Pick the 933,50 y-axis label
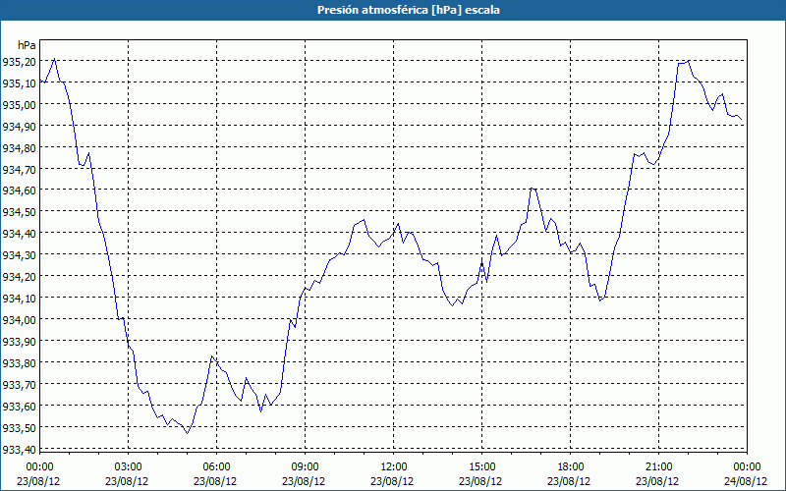 18,427
